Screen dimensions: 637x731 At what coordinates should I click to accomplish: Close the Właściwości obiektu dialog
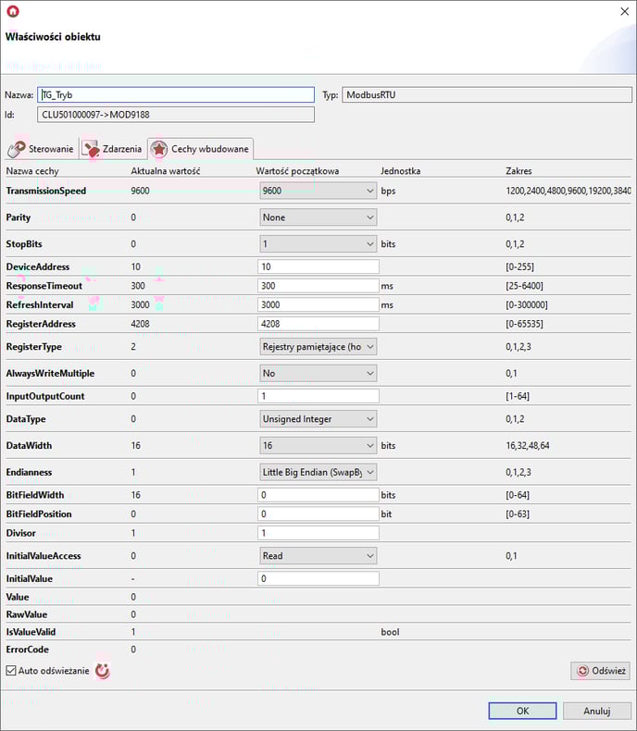624,12
